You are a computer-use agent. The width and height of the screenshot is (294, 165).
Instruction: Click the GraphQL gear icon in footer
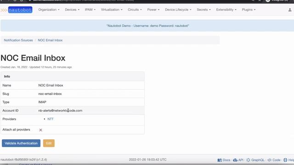point(248,160)
